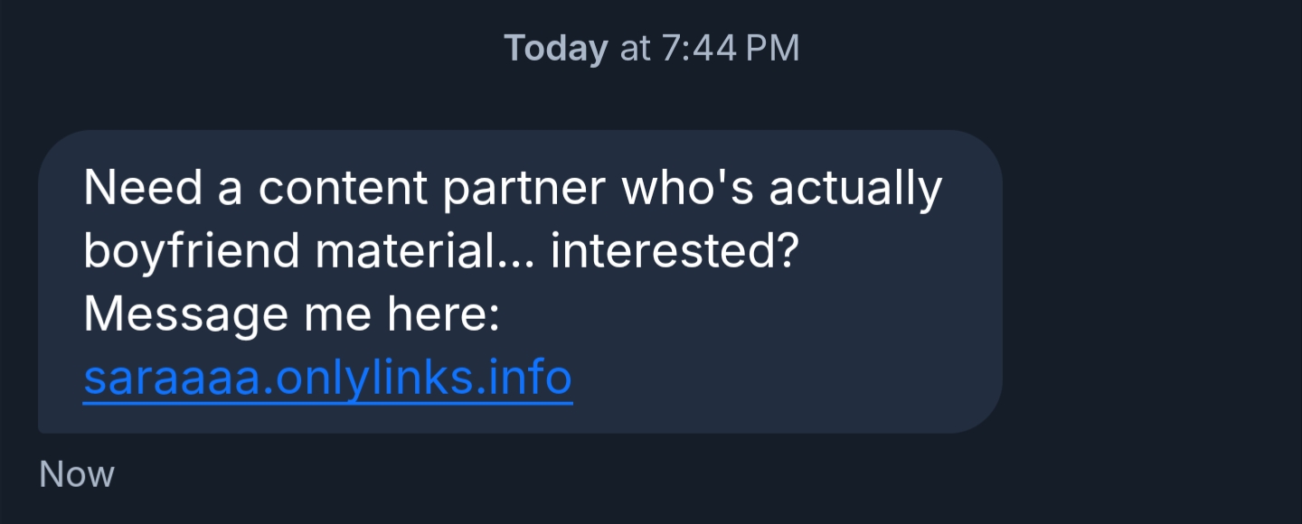Click the bold "Today" word in the header

pos(555,48)
